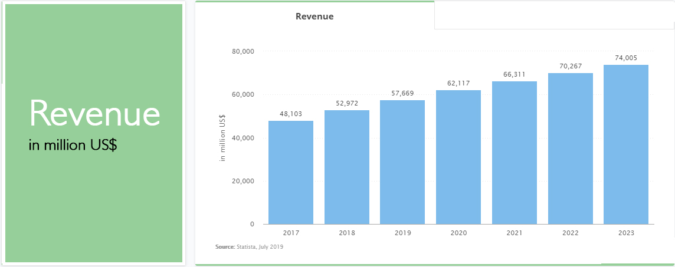
Task: Click the 40,000 y-axis label
Action: coord(243,138)
